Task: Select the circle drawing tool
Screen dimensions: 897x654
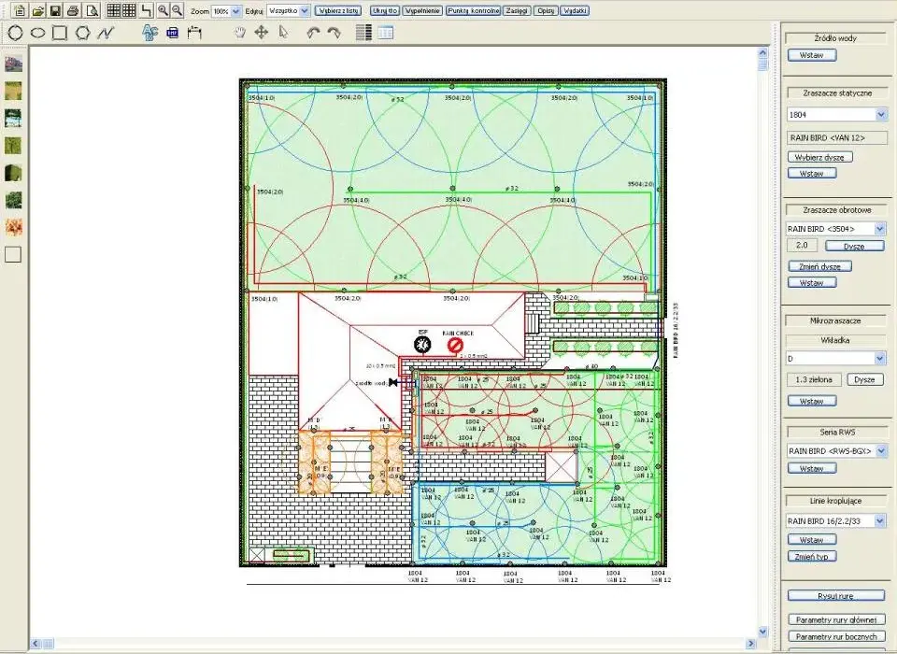Action: tap(16, 33)
